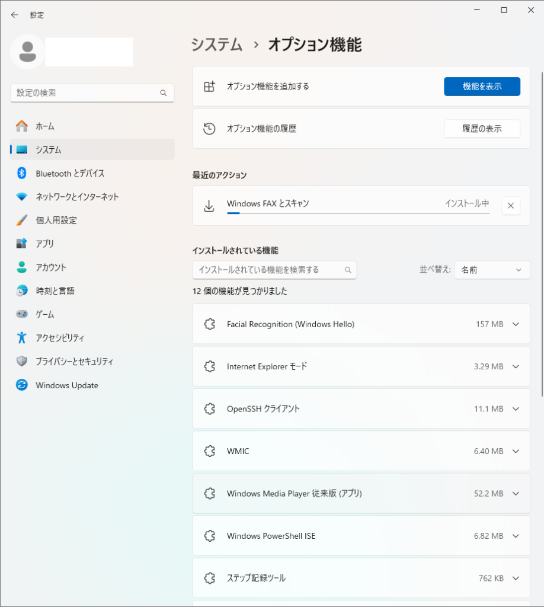Image resolution: width=544 pixels, height=607 pixels.
Task: Click the Wi-Fi network icon in sidebar
Action: (x=22, y=197)
